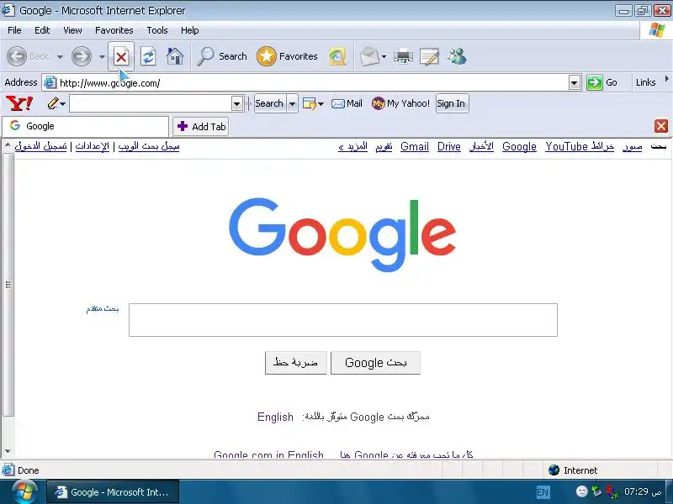Click the Yahoo toolbar Search button
This screenshot has width=673, height=504.
[269, 103]
